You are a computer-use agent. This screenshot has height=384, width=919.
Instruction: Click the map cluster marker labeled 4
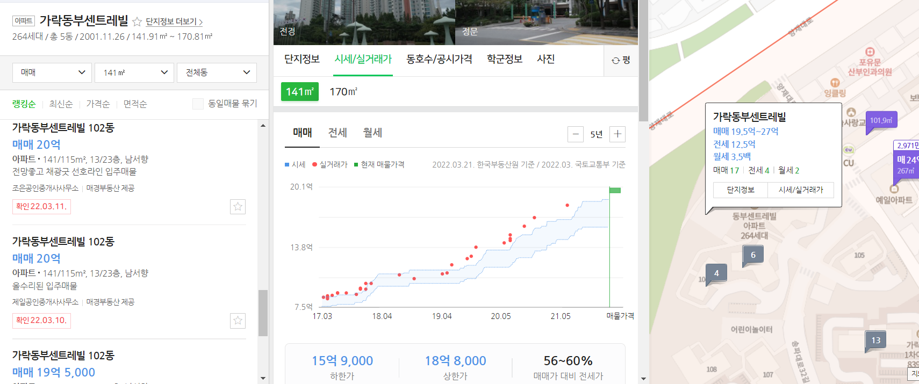(716, 273)
